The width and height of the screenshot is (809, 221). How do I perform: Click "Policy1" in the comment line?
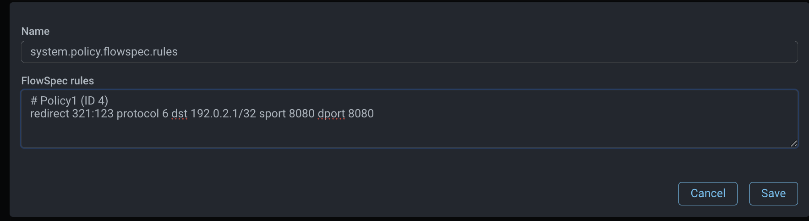pyautogui.click(x=59, y=101)
